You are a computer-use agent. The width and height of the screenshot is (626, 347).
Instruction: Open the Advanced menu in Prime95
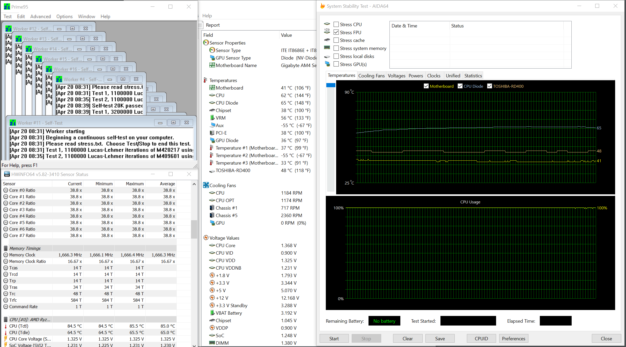40,17
